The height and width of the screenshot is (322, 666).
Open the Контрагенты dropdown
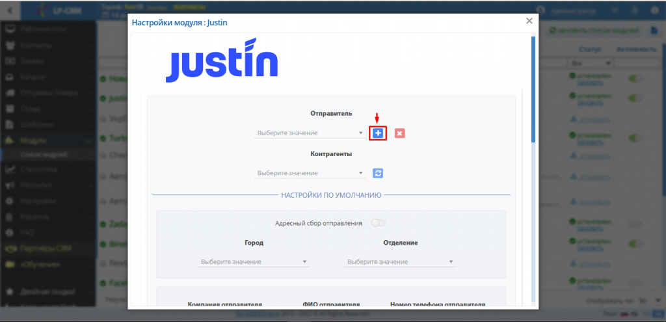pos(310,173)
